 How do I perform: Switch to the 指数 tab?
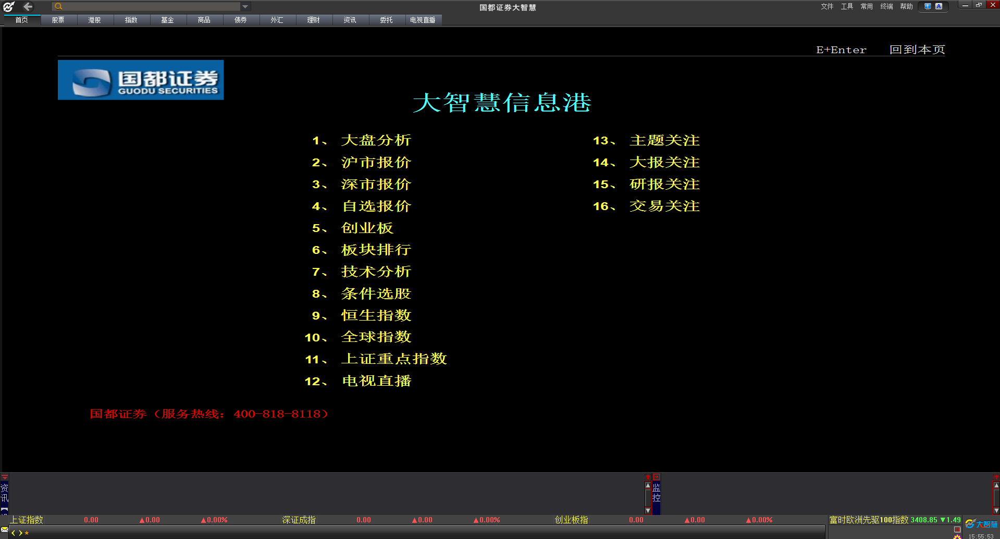pos(131,20)
